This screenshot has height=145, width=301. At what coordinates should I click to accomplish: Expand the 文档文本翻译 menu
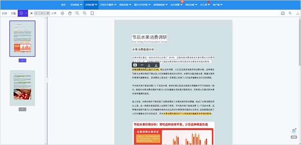click(x=108, y=4)
